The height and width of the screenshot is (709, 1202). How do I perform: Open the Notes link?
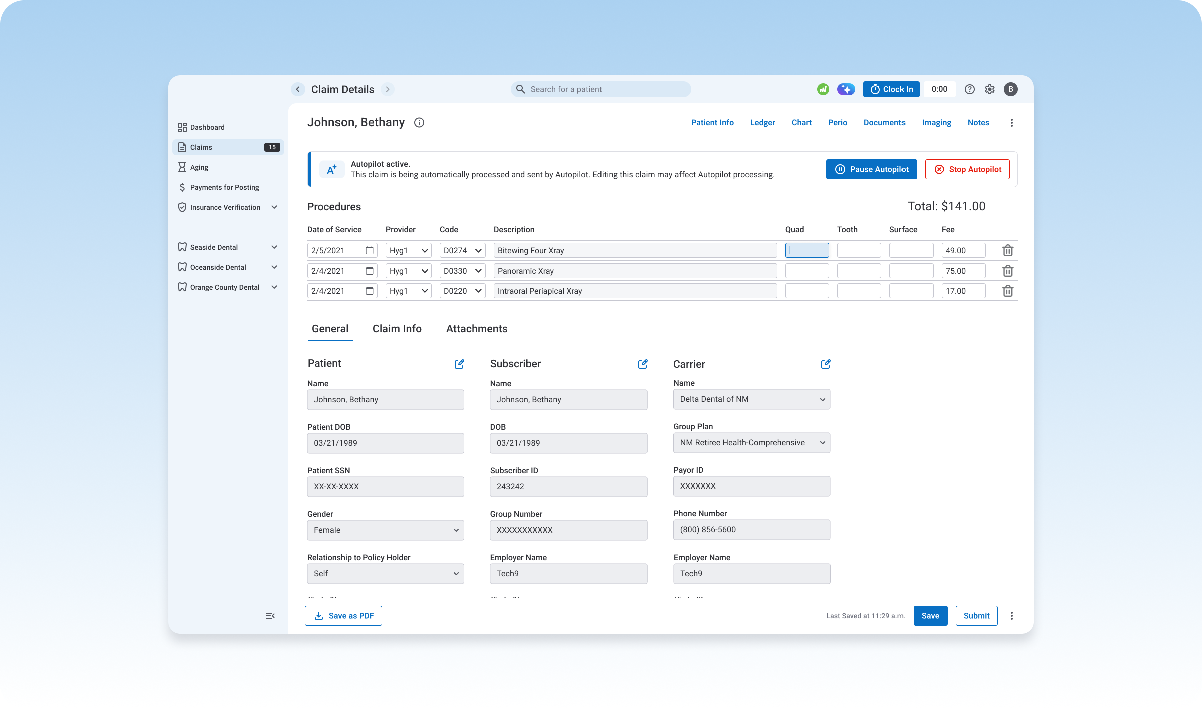pyautogui.click(x=978, y=123)
